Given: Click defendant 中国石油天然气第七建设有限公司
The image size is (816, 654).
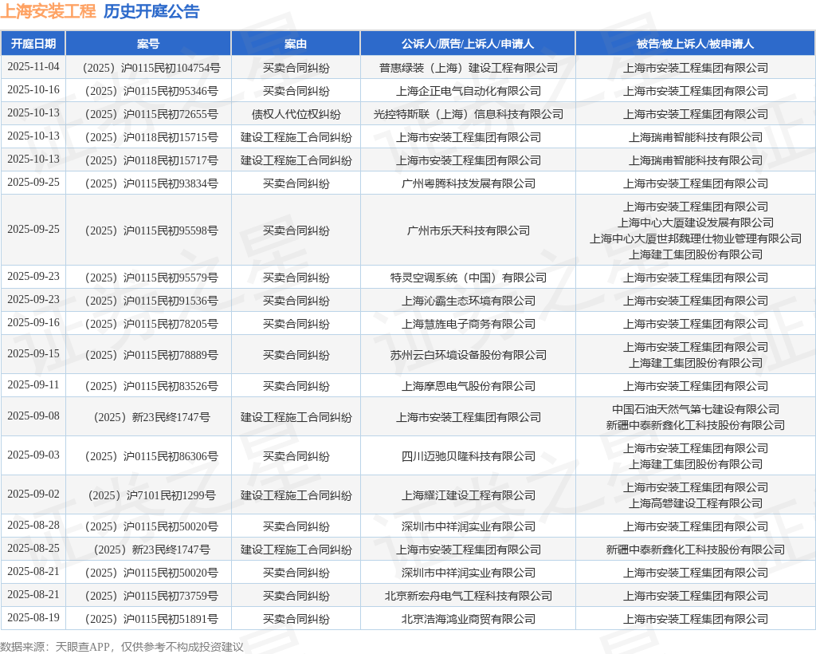Looking at the screenshot, I should [695, 409].
